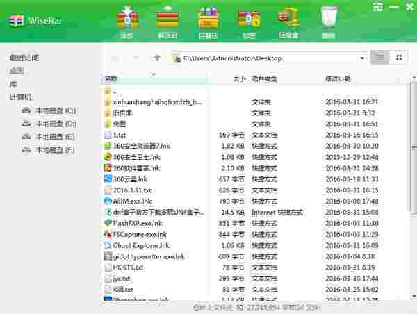417x314 pixels.
Task: Select the K码.txt file
Action: [x=254, y=290]
